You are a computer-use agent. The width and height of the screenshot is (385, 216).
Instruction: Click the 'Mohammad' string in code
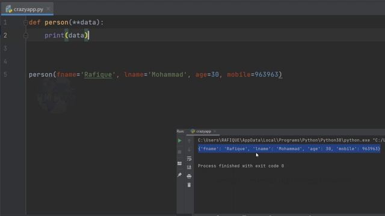(x=167, y=74)
